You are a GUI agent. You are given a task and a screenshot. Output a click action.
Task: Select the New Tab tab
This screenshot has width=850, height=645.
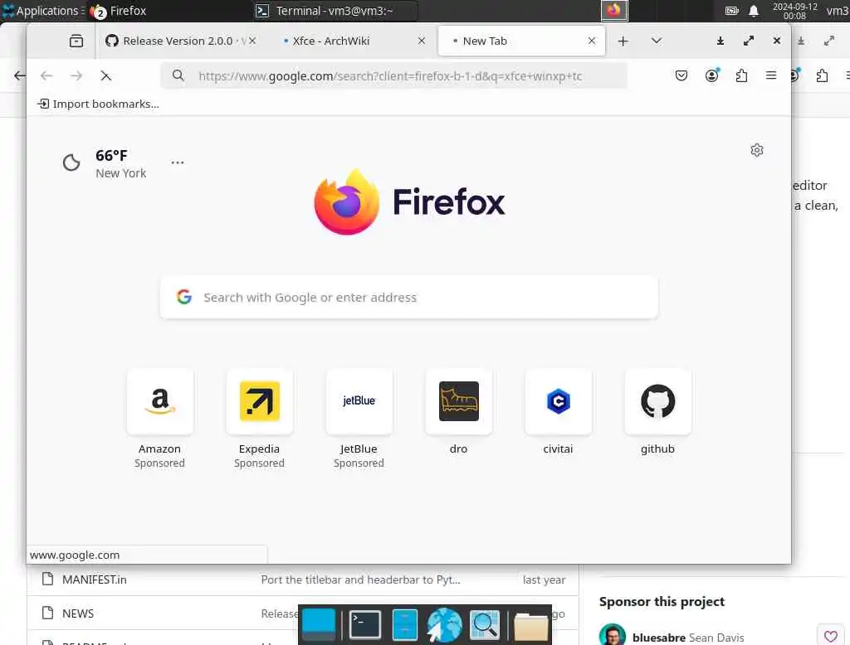tap(521, 41)
